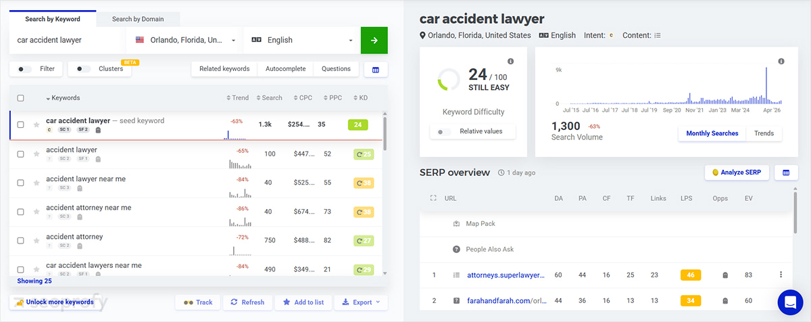Star the 'accident attorney near me' keyword
Viewport: 811px width, 322px height.
click(x=36, y=212)
